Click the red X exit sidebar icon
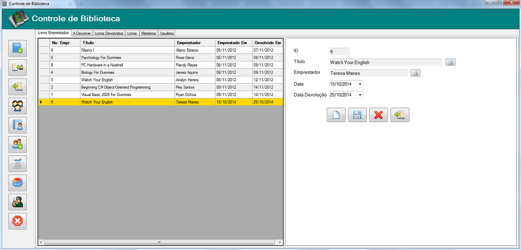Screen dimensions: 521x250 coord(18,221)
